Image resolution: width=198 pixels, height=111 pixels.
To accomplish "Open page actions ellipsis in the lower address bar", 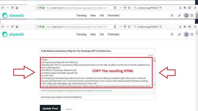I will tap(121, 27).
